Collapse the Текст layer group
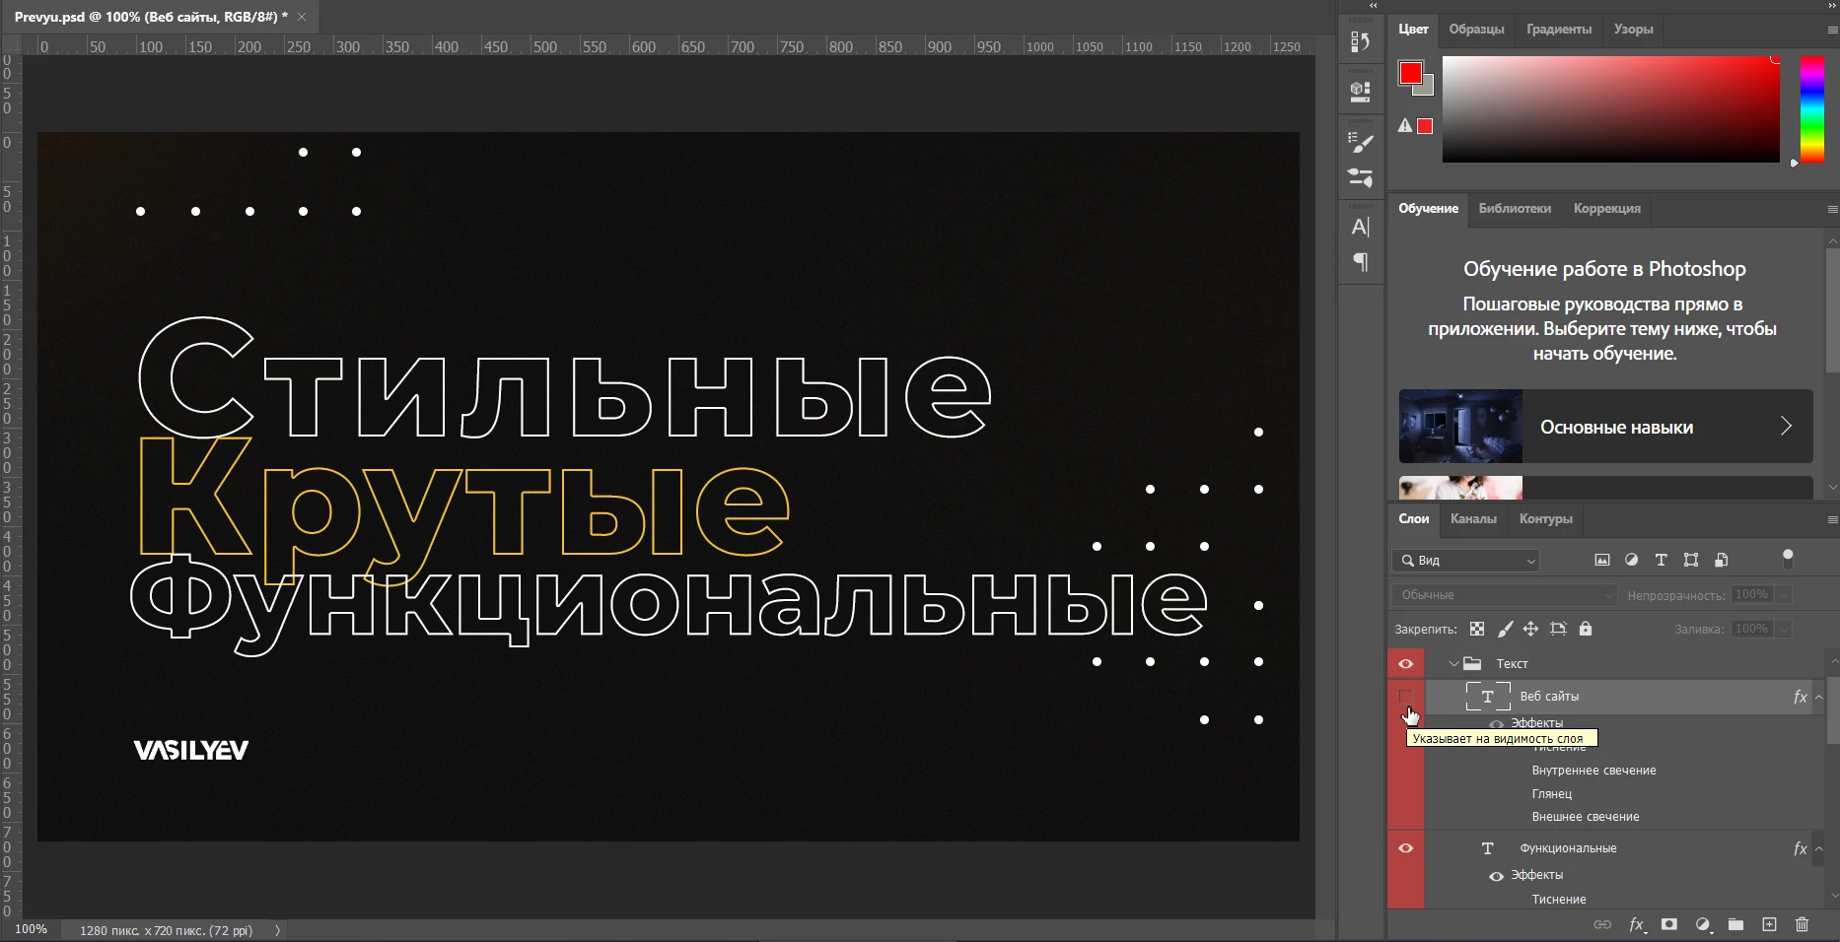This screenshot has width=1840, height=942. 1452,663
